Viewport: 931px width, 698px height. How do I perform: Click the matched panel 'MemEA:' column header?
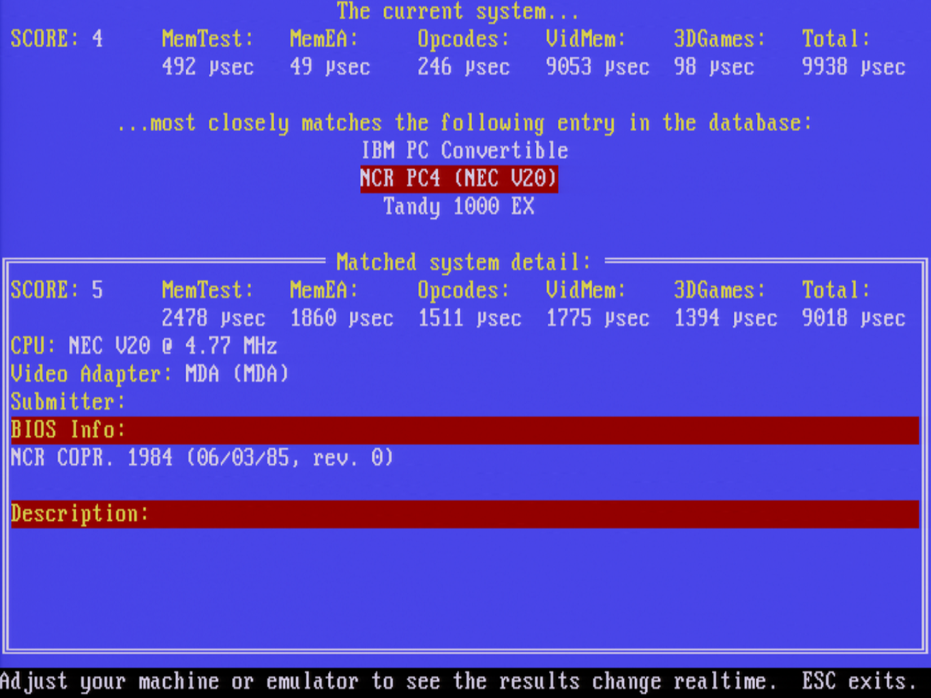(x=324, y=290)
